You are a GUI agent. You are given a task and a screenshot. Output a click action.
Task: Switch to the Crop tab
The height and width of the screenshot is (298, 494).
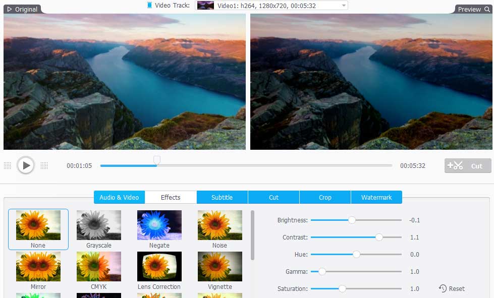pyautogui.click(x=325, y=197)
